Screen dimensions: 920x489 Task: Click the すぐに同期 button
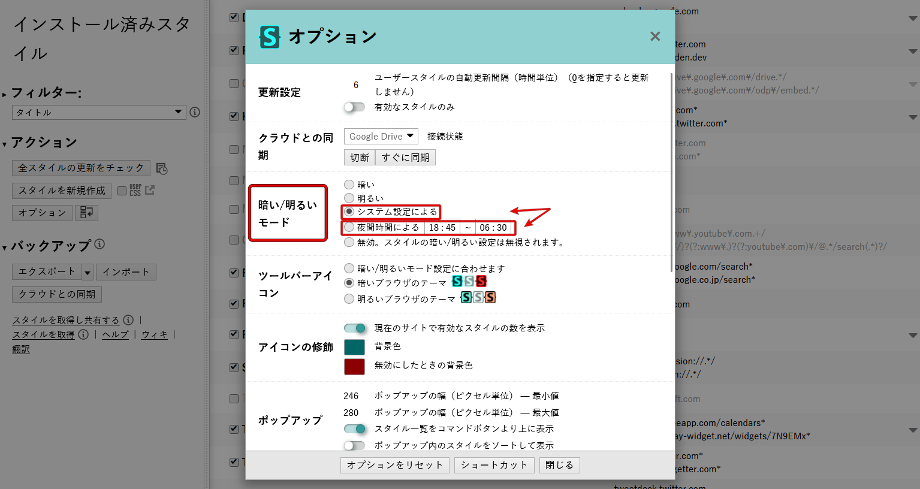pyautogui.click(x=406, y=157)
